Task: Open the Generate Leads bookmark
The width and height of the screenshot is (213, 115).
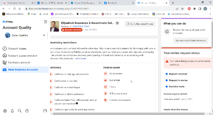Action: [62, 14]
